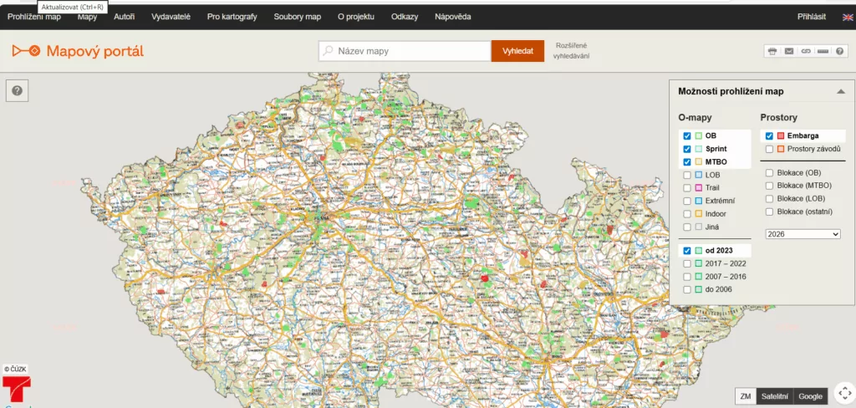Click the chain permalink icon

[x=806, y=51]
